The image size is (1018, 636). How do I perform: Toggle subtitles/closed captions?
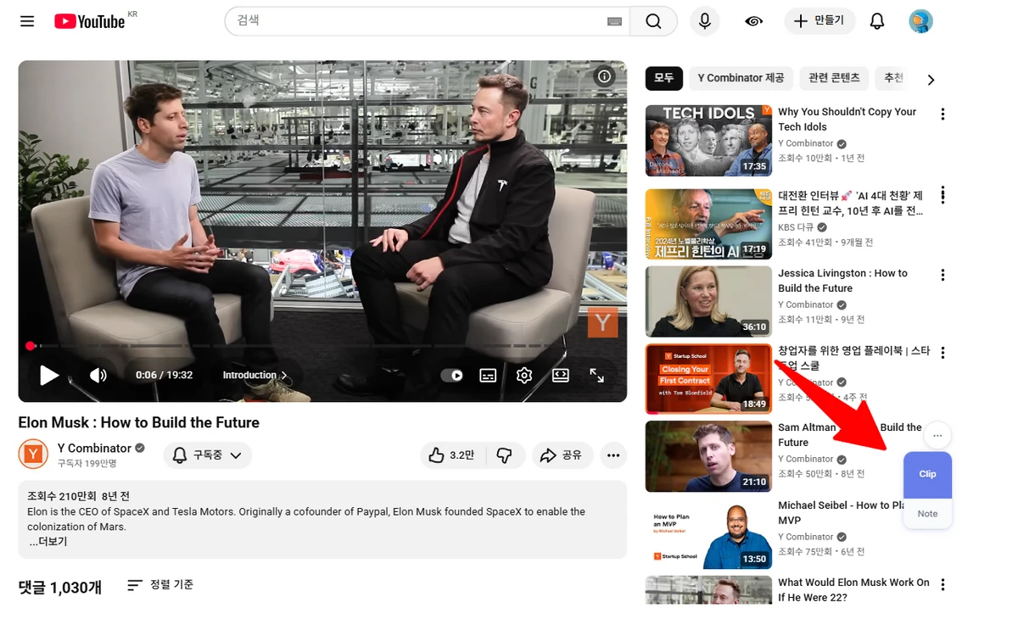[x=488, y=375]
